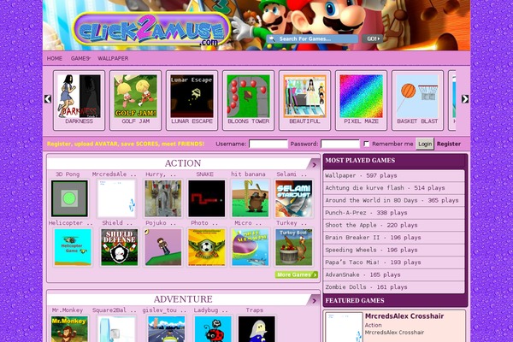Launch the Ladybug game icon
The width and height of the screenshot is (513, 342).
point(213,329)
